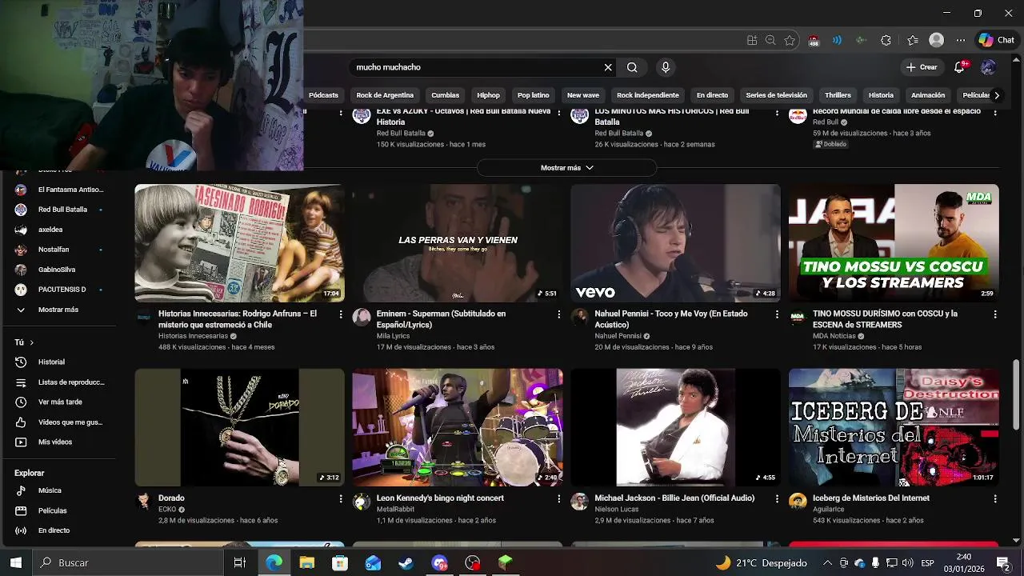1024x576 pixels.
Task: Open Task View on taskbar
Action: (x=239, y=562)
